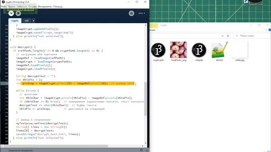
Task: Click the imageCrypt.updatePixels() line
Action: [37, 29]
